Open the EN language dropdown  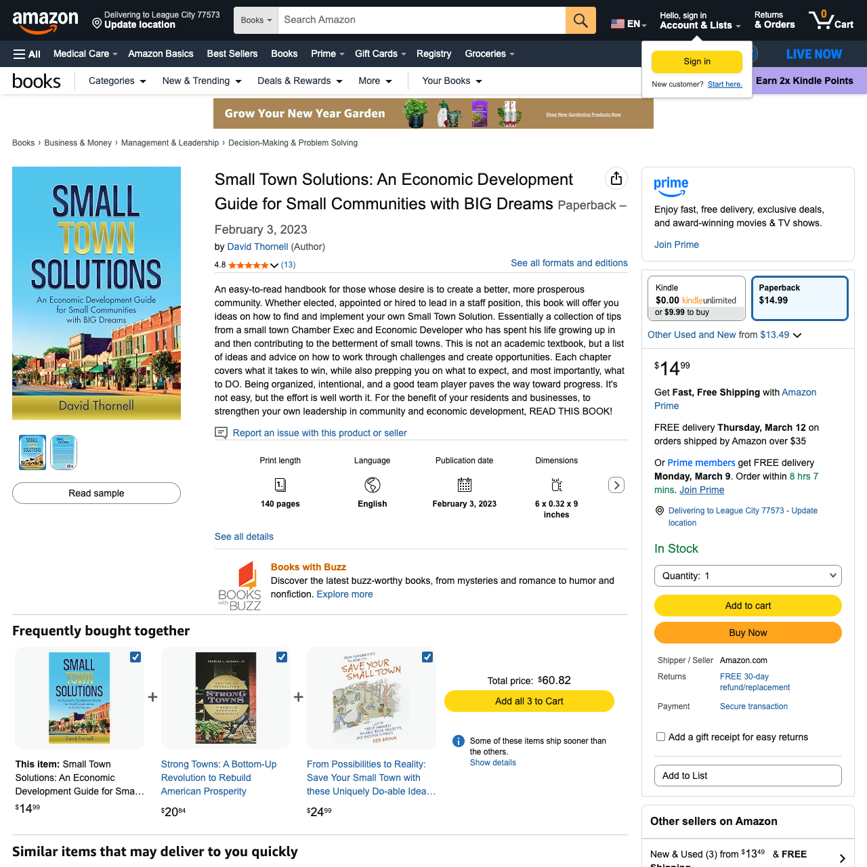coord(628,22)
